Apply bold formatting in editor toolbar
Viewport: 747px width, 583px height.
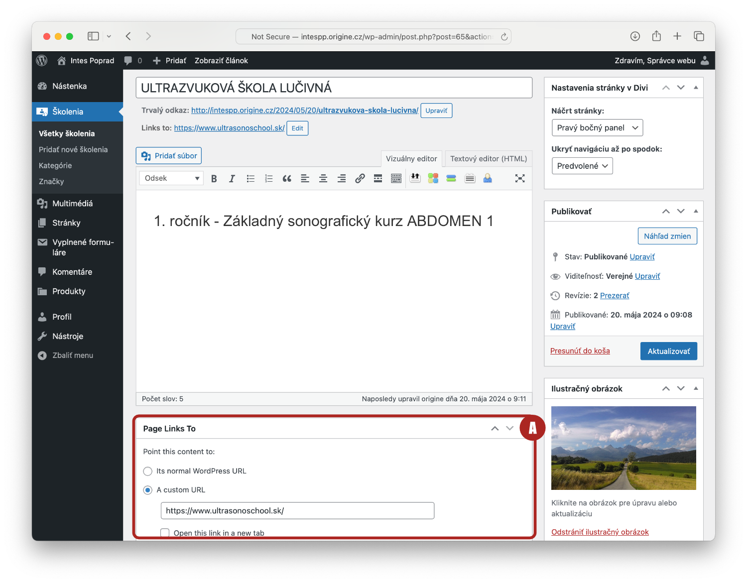[x=214, y=178]
